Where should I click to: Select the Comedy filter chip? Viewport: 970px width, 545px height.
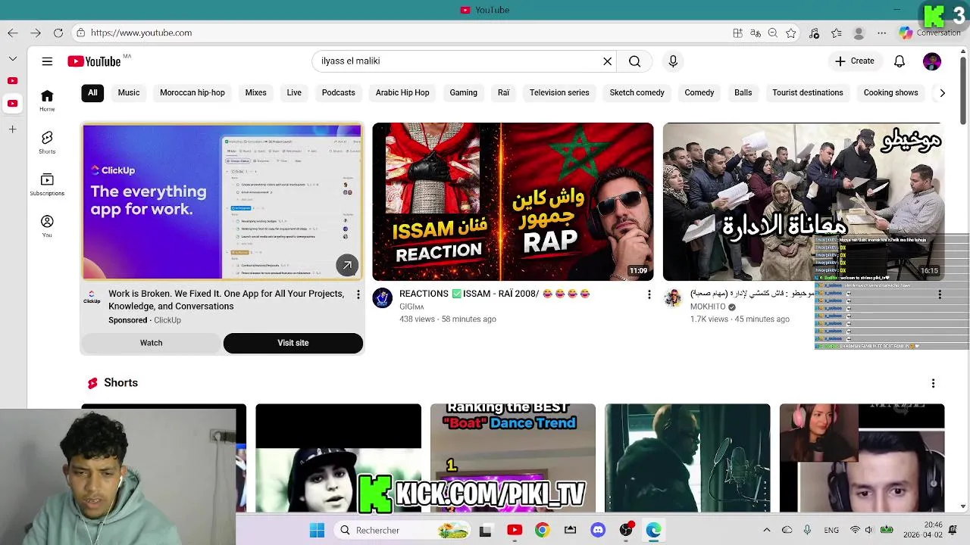coord(699,92)
